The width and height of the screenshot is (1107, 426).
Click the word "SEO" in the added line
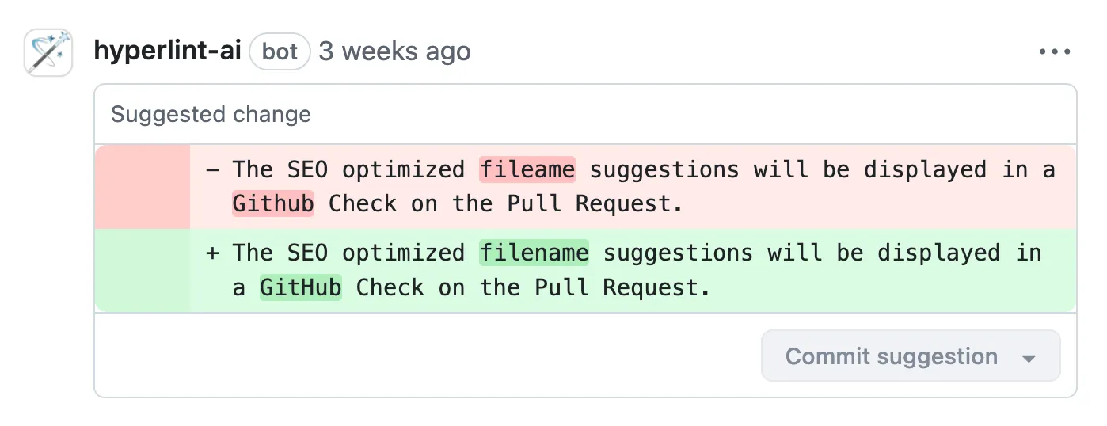click(307, 253)
